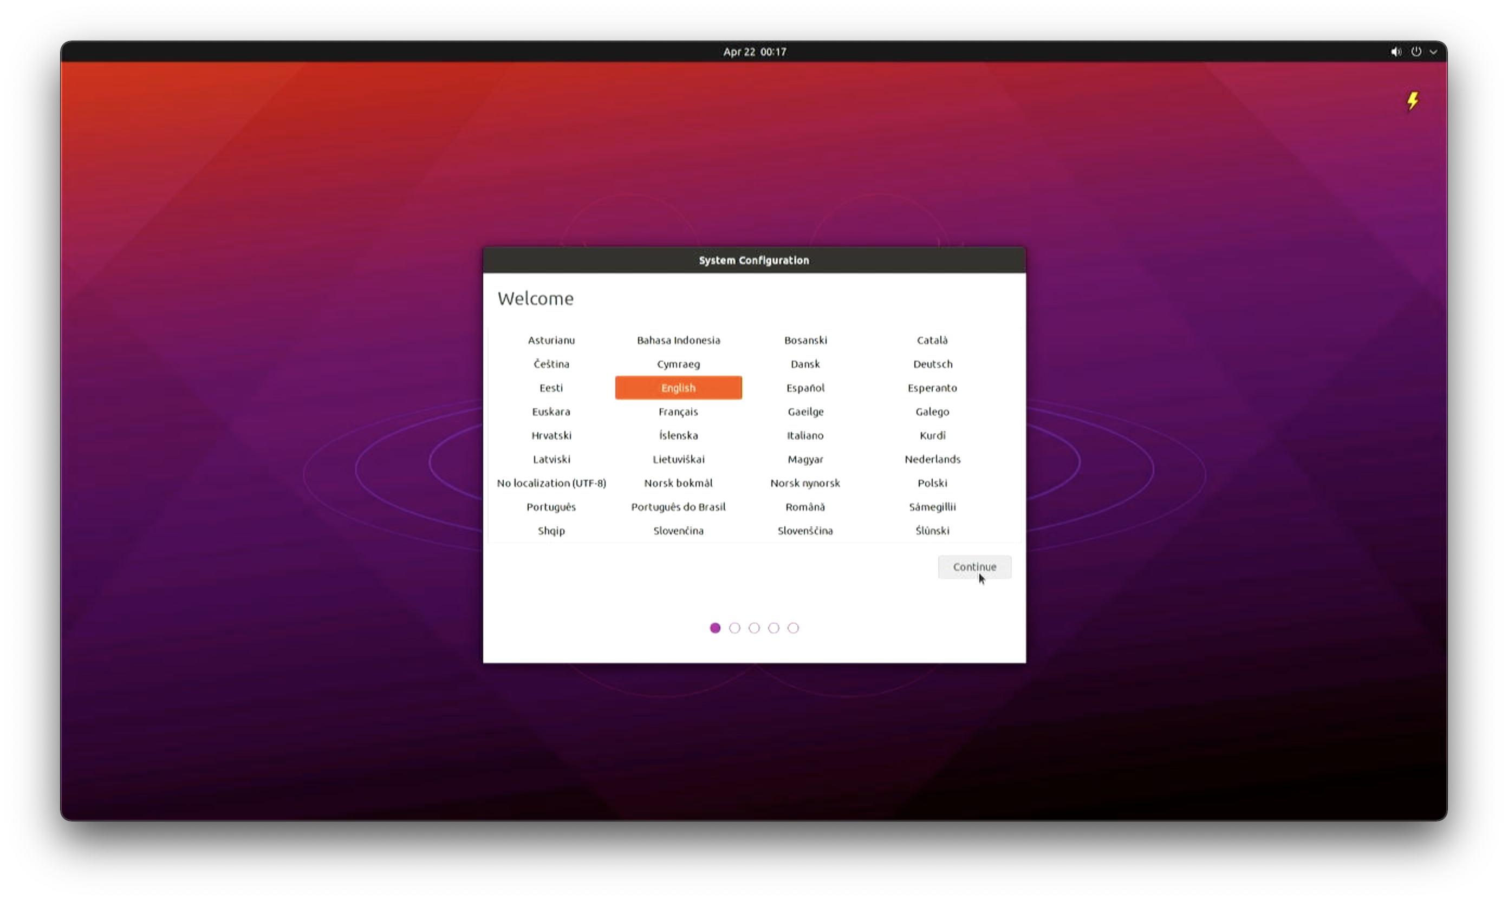Image resolution: width=1508 pixels, height=901 pixels.
Task: Click the System Configuration title bar
Action: pyautogui.click(x=753, y=260)
